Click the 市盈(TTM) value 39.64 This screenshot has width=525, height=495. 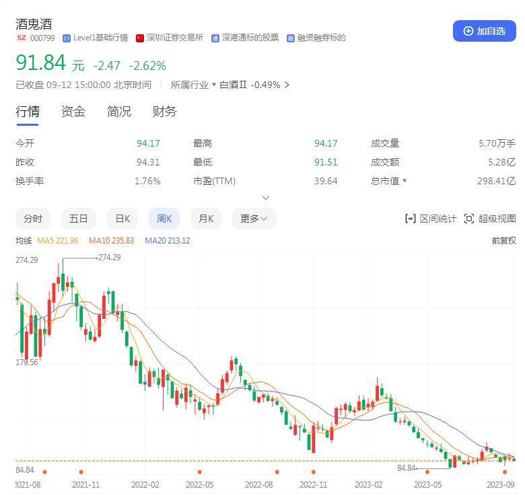coord(326,181)
